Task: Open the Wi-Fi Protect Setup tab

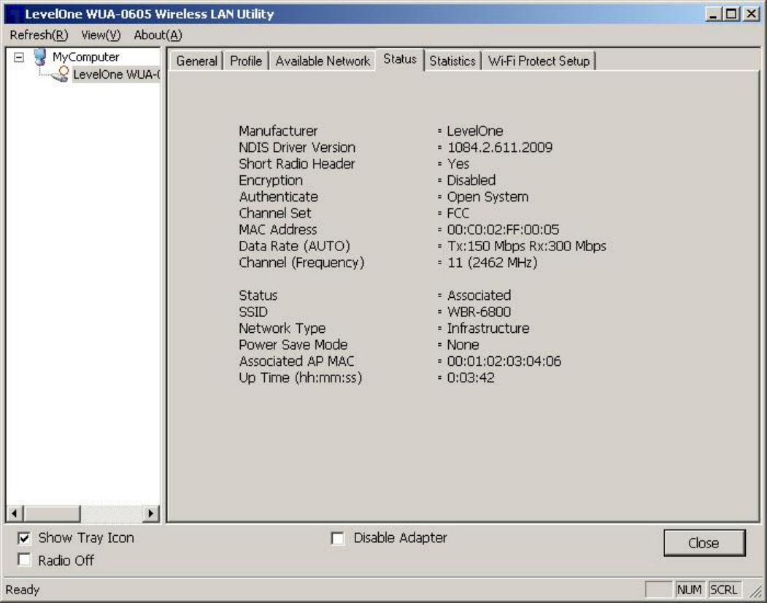Action: [x=539, y=61]
